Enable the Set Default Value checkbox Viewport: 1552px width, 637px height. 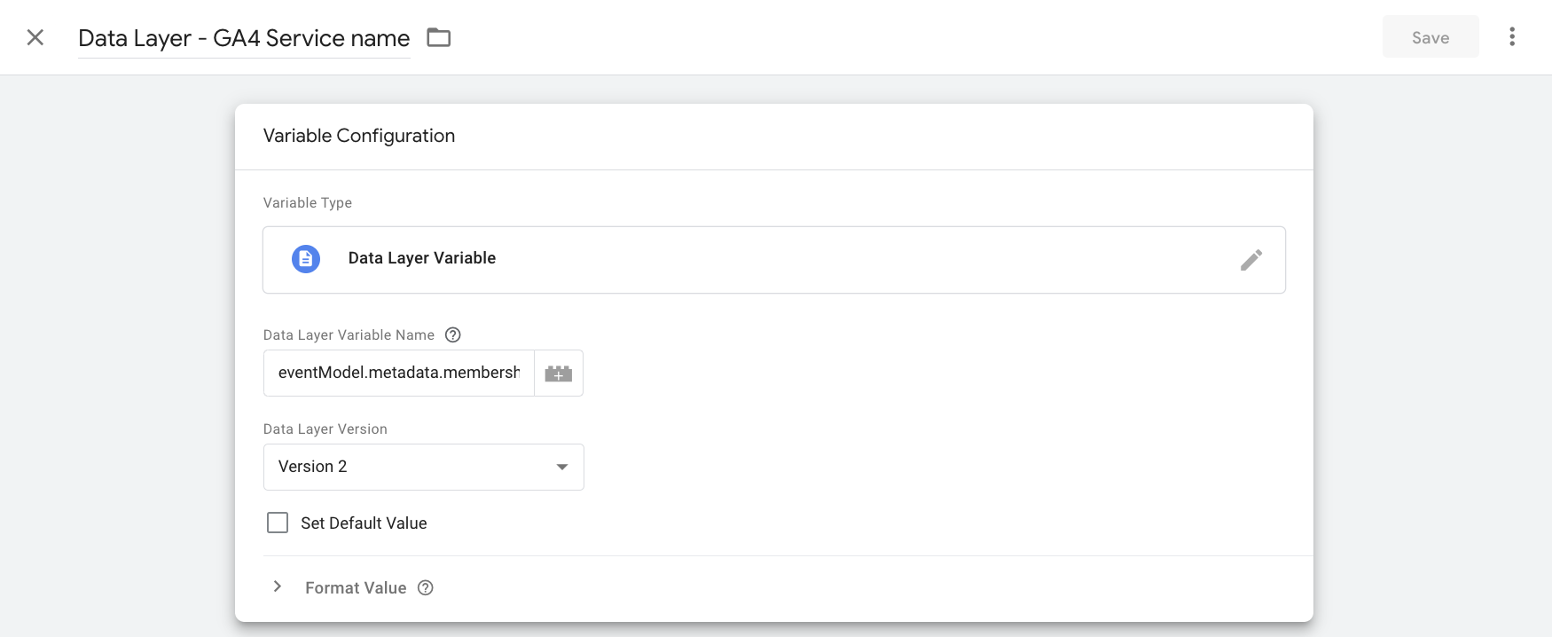(x=278, y=523)
